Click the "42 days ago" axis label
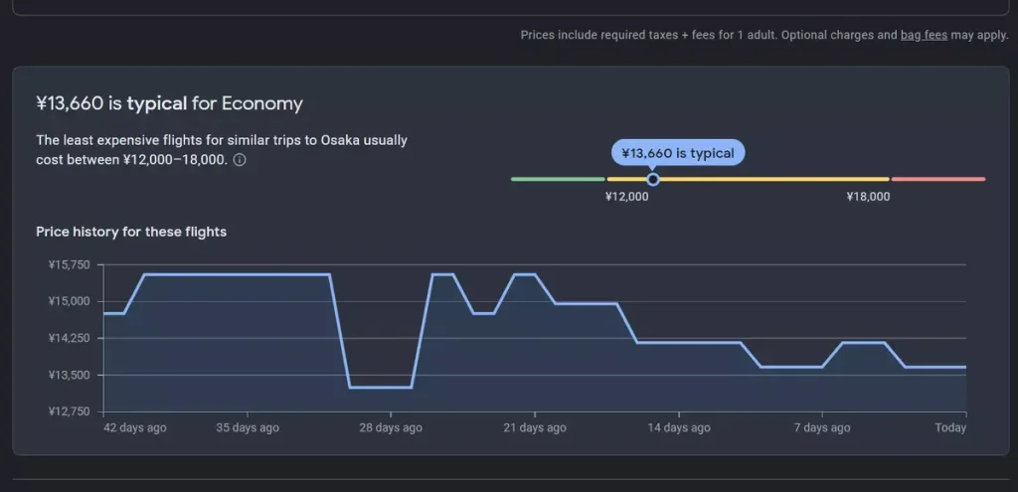The height and width of the screenshot is (492, 1018). pos(135,427)
